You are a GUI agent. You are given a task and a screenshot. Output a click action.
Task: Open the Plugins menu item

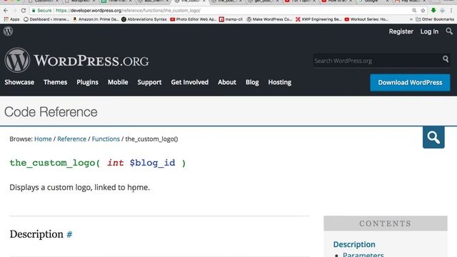(87, 83)
